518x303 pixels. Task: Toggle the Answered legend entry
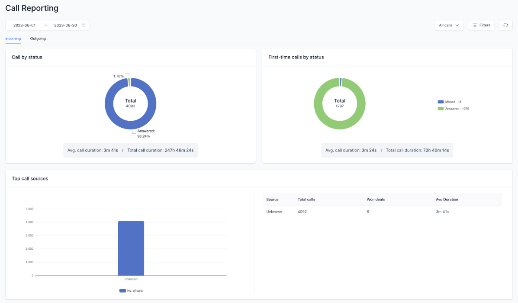453,108
